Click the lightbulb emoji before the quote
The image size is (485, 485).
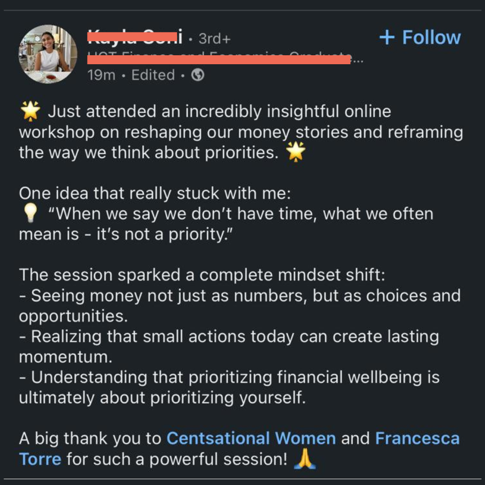30,214
